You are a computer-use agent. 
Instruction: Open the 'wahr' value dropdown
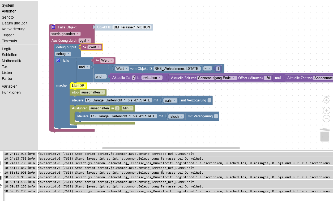point(170,100)
